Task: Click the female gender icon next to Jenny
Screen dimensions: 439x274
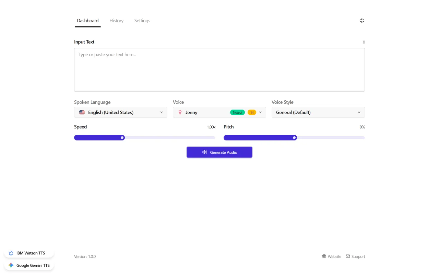Action: tap(180, 112)
